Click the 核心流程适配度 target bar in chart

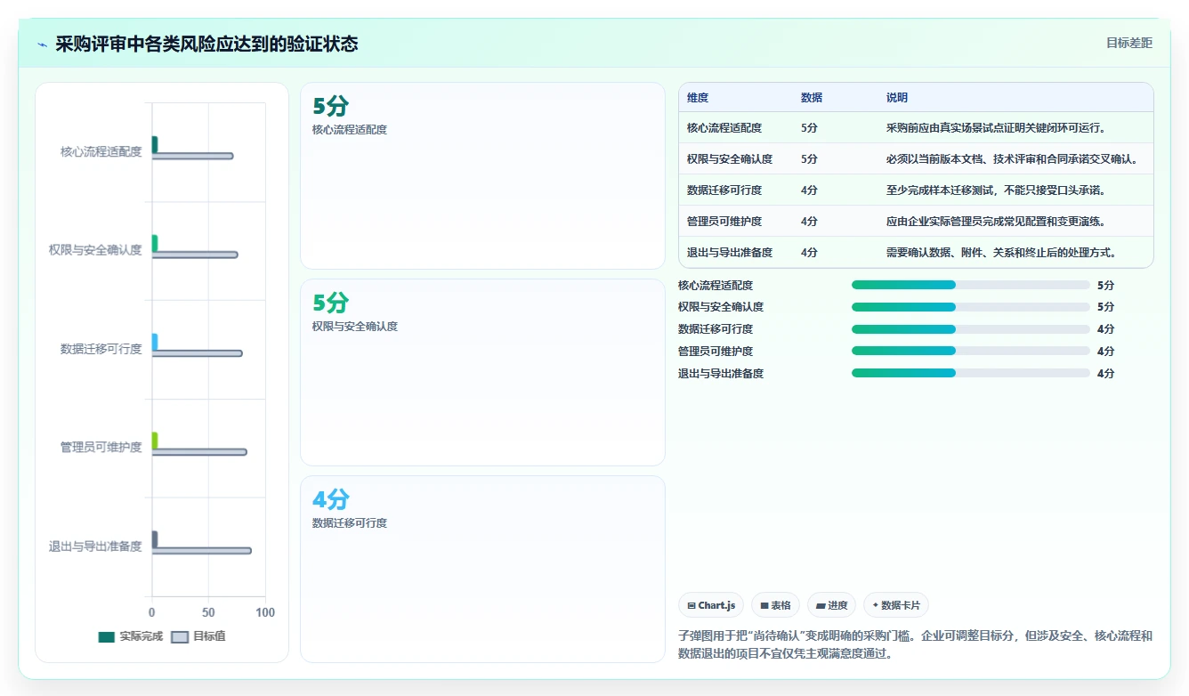(192, 156)
